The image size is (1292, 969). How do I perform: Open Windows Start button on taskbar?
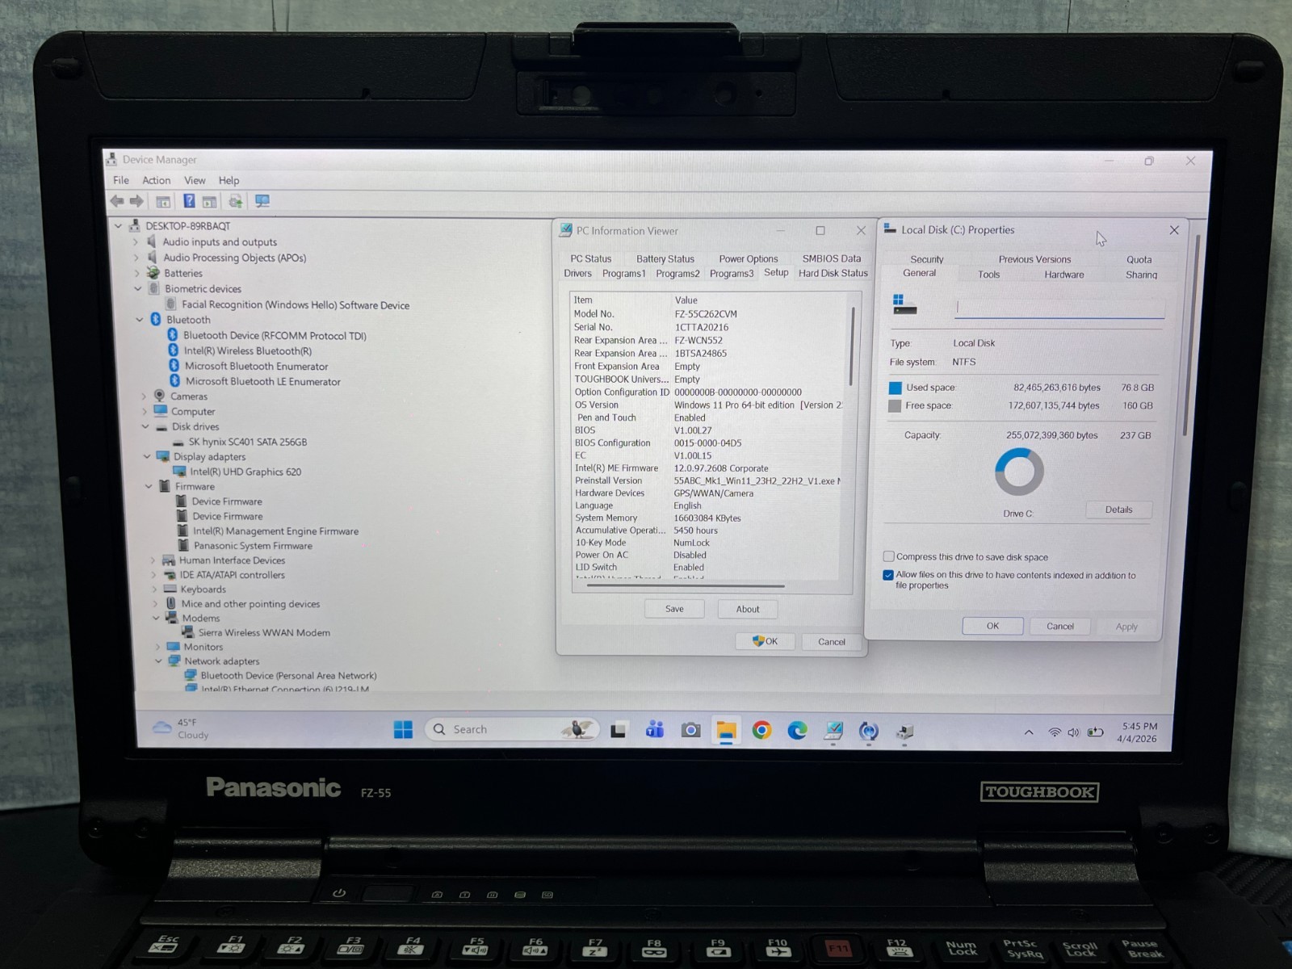403,730
